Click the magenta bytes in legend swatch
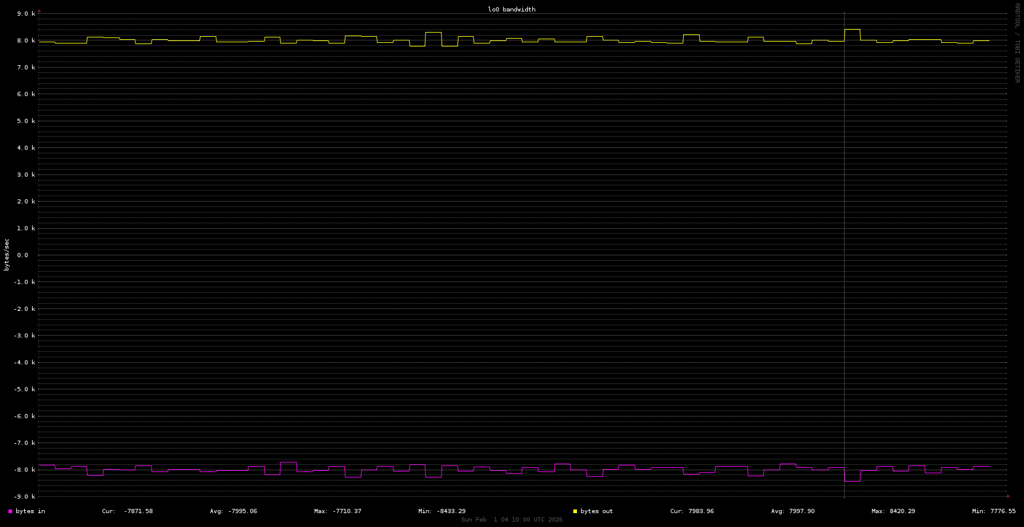The image size is (1024, 527). click(x=10, y=511)
